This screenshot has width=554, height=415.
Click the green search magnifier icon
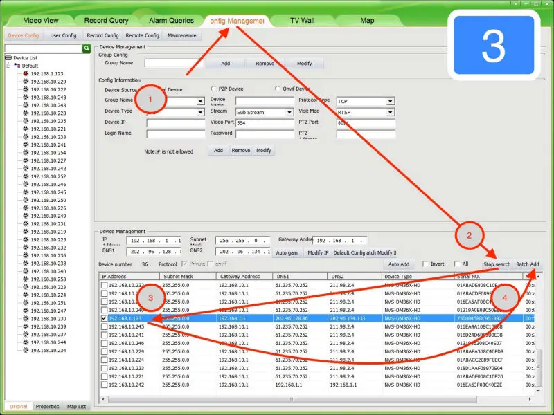(86, 48)
